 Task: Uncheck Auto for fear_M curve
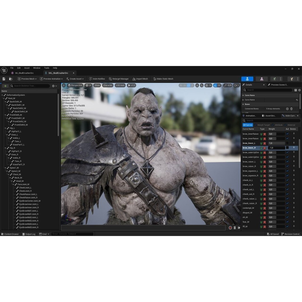click(x=287, y=222)
